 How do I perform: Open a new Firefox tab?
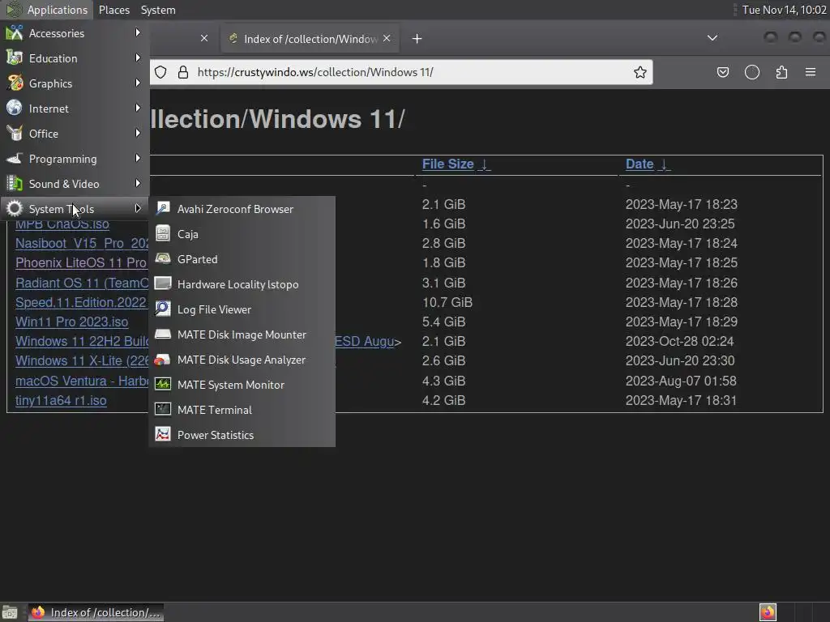417,39
